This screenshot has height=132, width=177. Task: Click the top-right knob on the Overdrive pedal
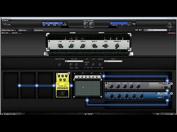coord(66,76)
